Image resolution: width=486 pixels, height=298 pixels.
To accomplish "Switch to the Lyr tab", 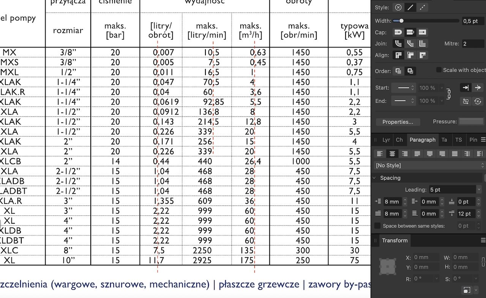I will [386, 140].
